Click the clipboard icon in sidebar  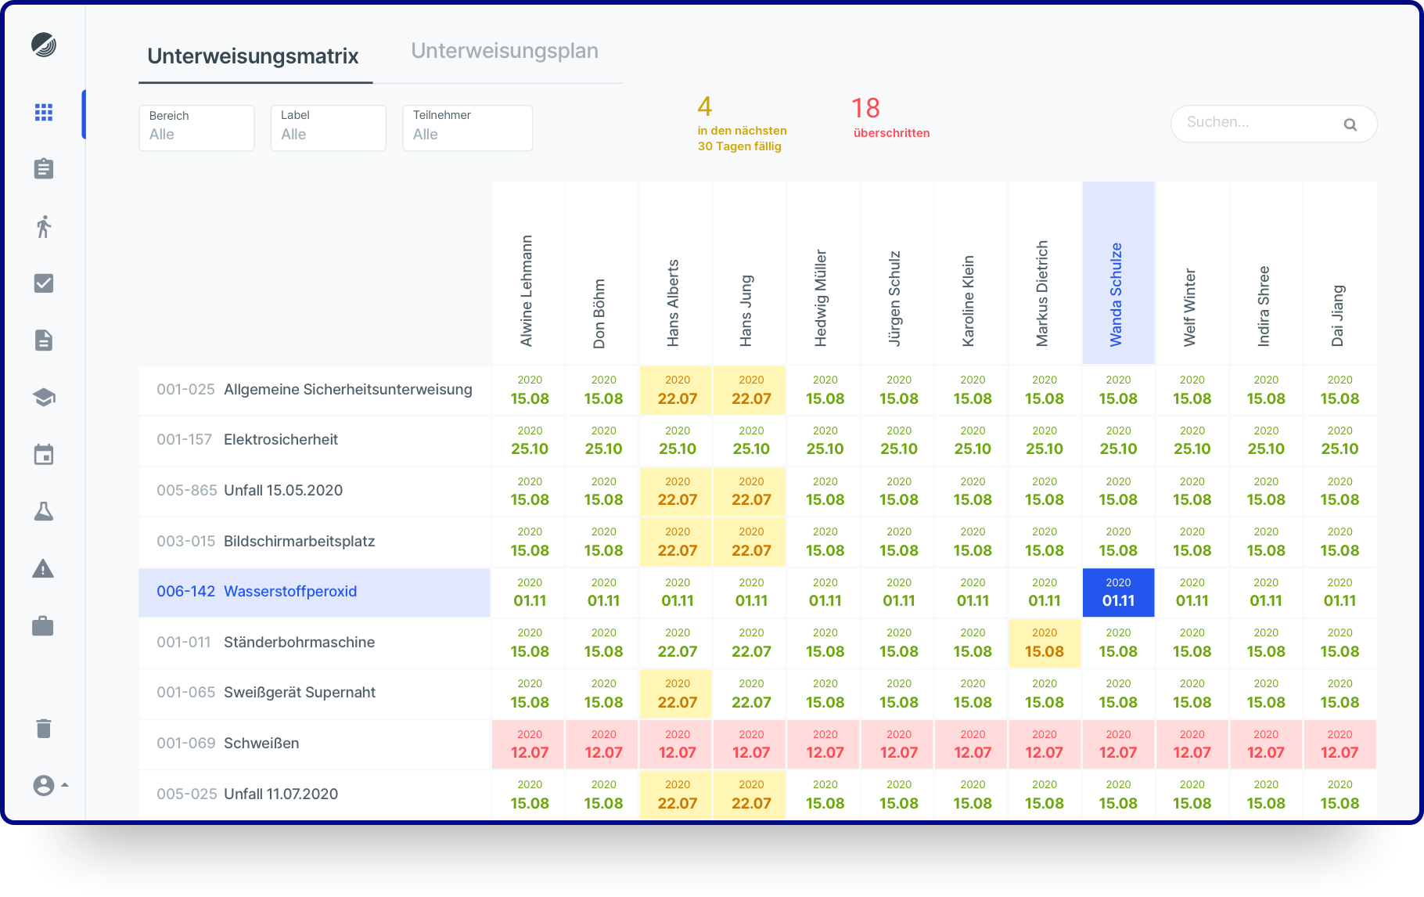(44, 169)
